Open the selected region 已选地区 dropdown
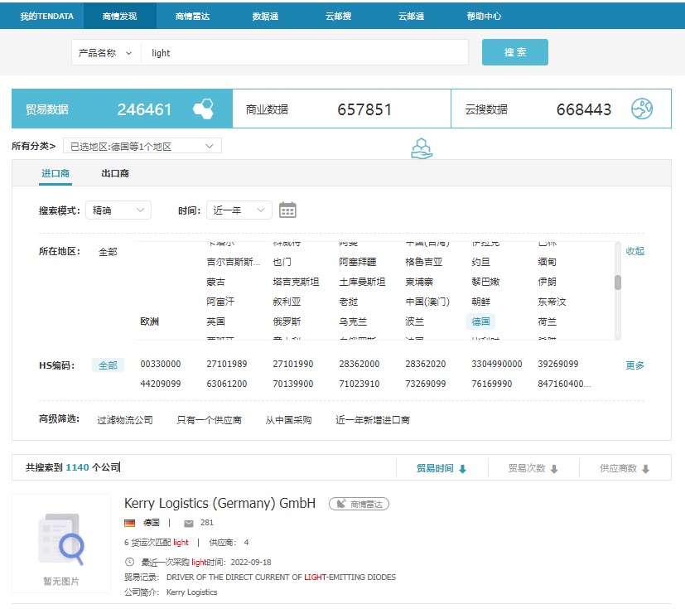This screenshot has width=685, height=609. pos(142,146)
